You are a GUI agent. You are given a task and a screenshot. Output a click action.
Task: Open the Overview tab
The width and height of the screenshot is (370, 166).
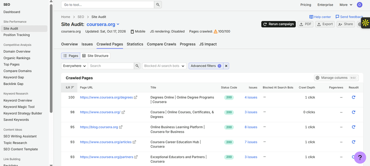69,44
